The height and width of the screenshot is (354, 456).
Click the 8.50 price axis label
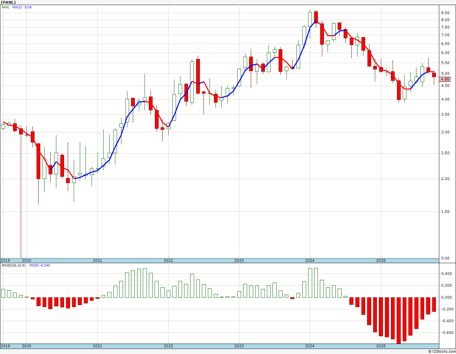[445, 13]
